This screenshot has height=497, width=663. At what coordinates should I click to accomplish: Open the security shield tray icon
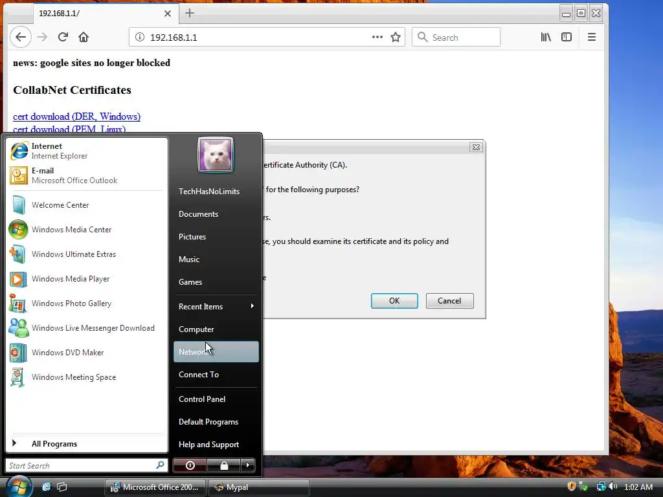(571, 487)
